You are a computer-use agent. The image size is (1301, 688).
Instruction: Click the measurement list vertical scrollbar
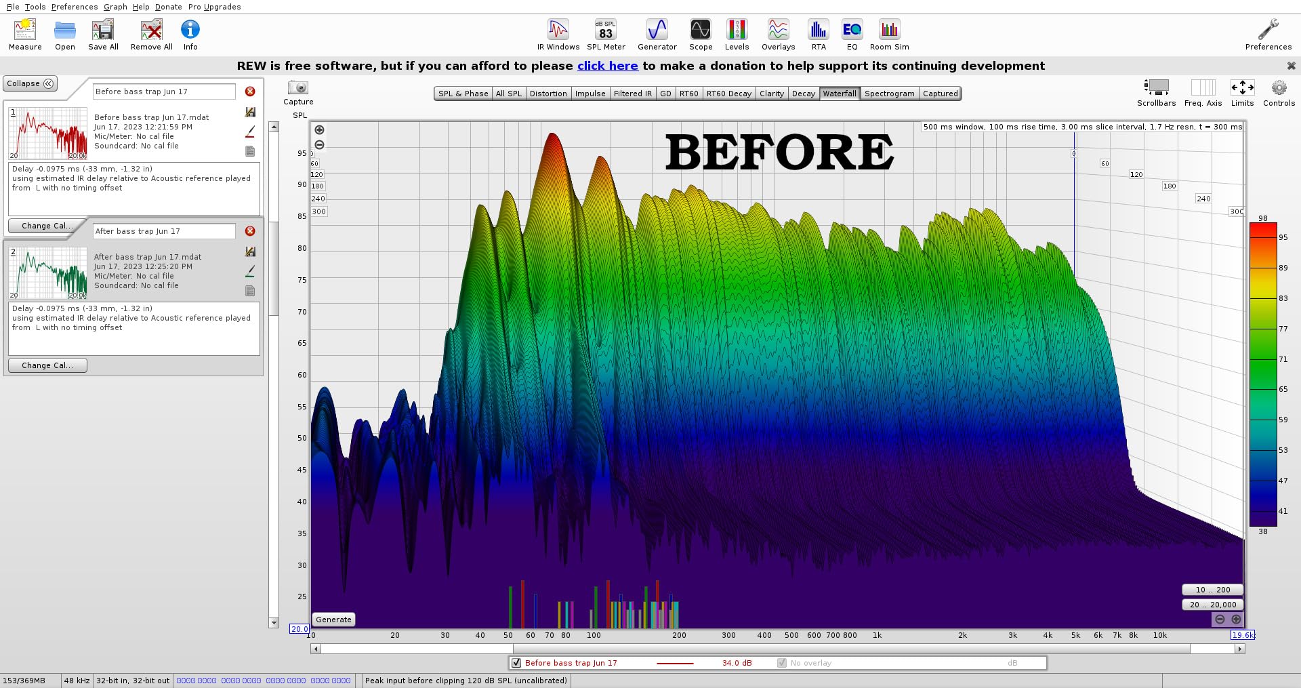274,268
